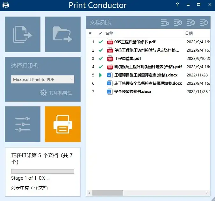Click the Print Conductor logo in title bar
The image size is (215, 201).
(x=6, y=5)
